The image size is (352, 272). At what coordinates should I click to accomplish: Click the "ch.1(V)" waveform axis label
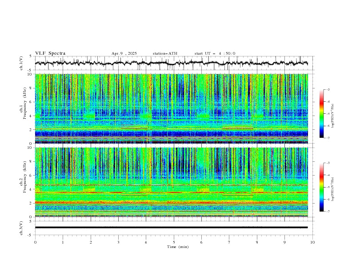tap(21, 63)
